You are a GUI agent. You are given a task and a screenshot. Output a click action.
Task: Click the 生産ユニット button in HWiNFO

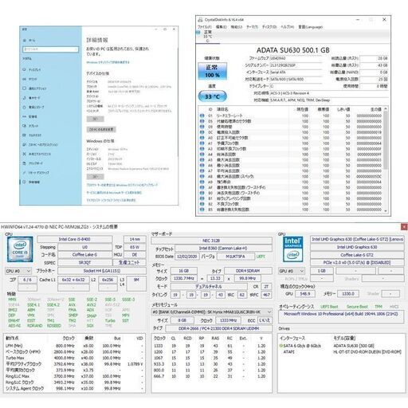129,262
